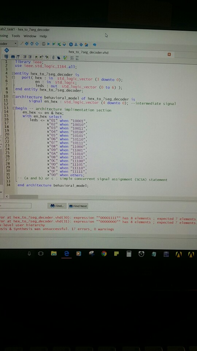Click the blue help bubble toolbar icon

pyautogui.click(x=94, y=45)
